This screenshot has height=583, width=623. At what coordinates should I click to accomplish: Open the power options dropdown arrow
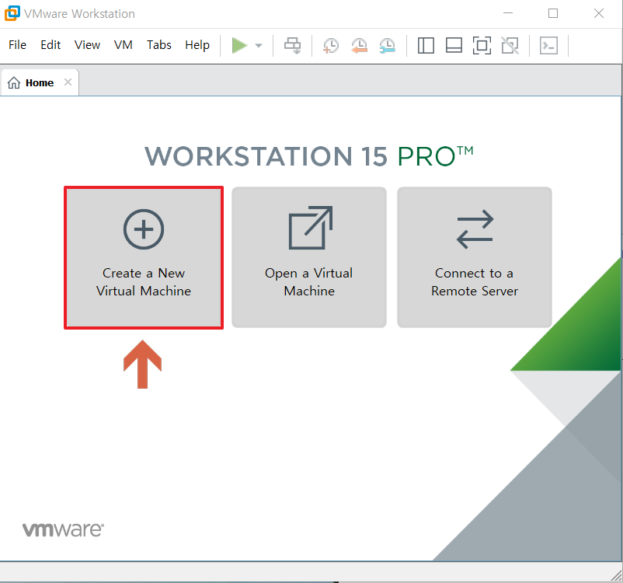pyautogui.click(x=259, y=46)
